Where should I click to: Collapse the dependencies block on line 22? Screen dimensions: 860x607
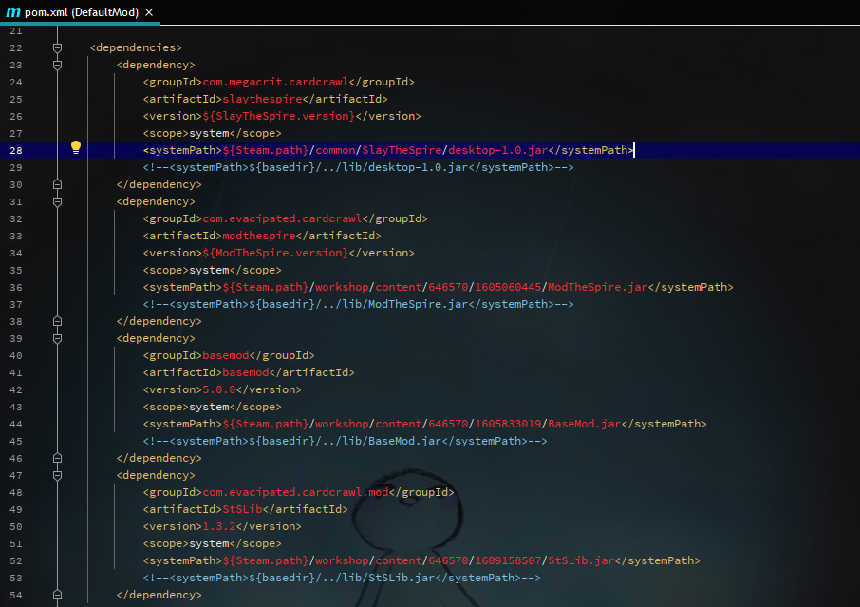click(x=57, y=47)
